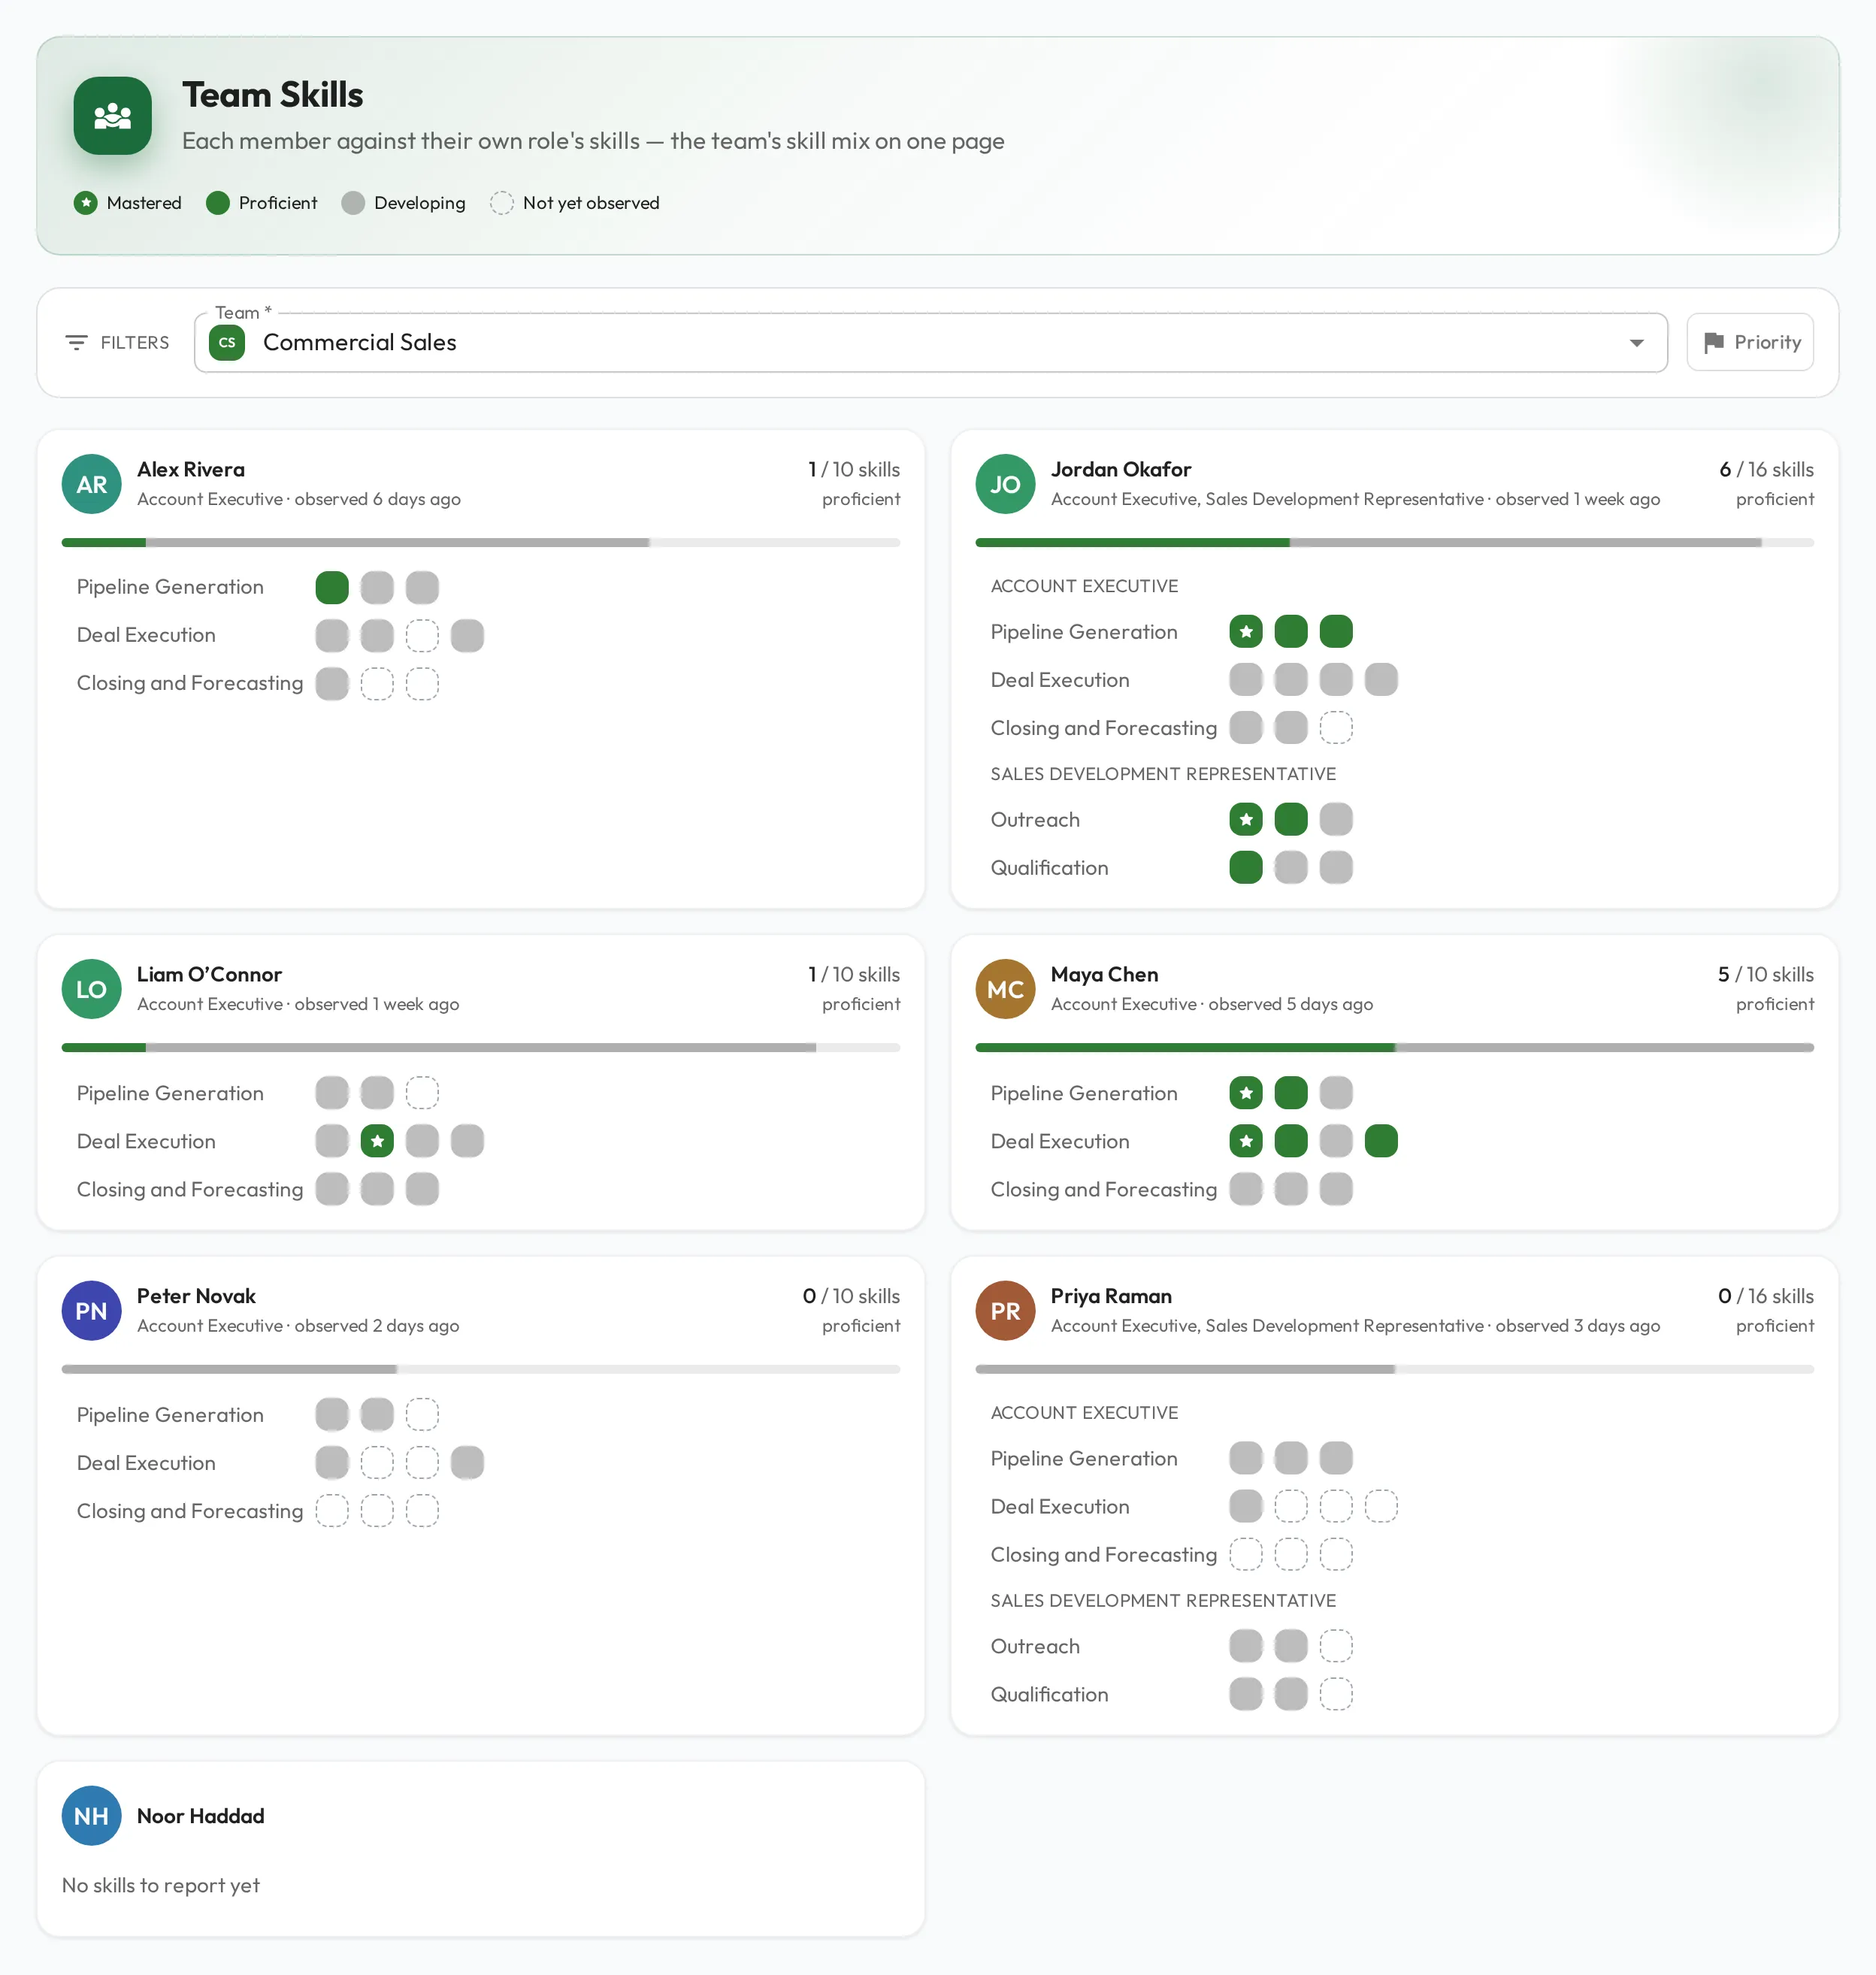Click Peter Novak's 'observed 2 days ago' text
Viewport: 1876px width, 1975px height.
[377, 1326]
